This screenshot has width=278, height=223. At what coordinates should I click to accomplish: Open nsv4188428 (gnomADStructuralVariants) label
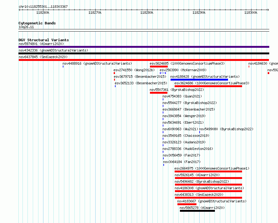(205, 77)
